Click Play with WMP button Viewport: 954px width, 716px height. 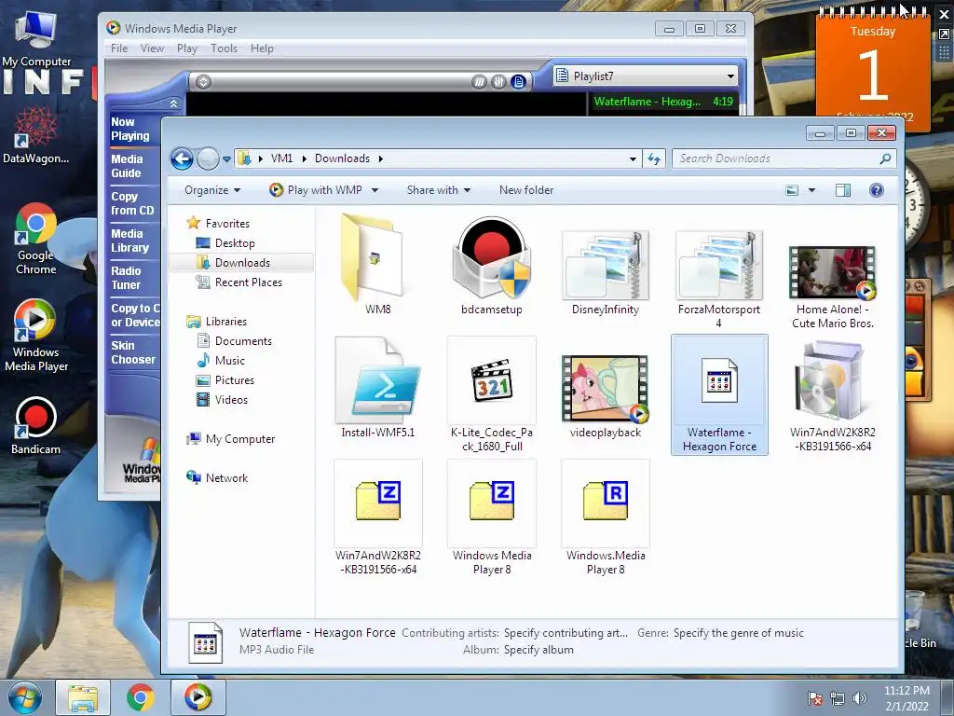[x=316, y=190]
